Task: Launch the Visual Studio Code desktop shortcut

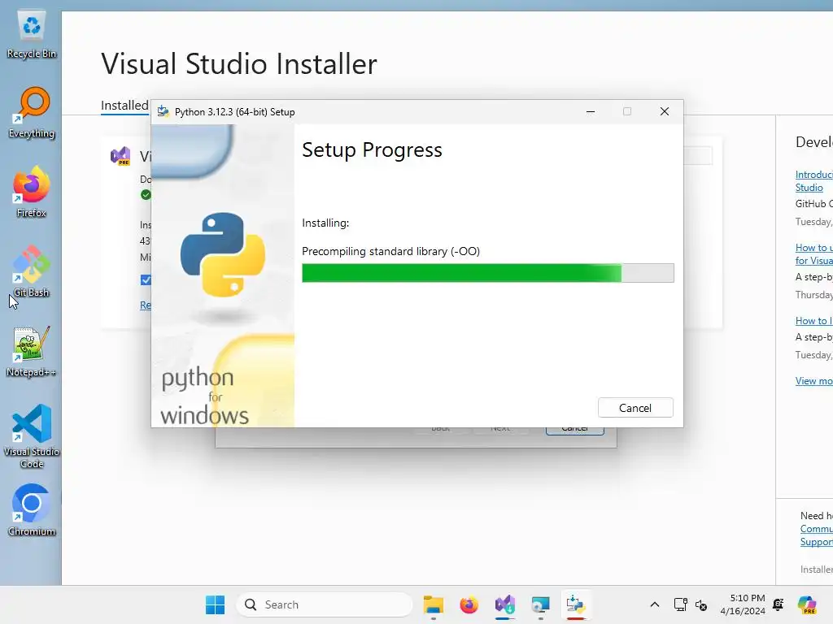Action: coord(32,436)
